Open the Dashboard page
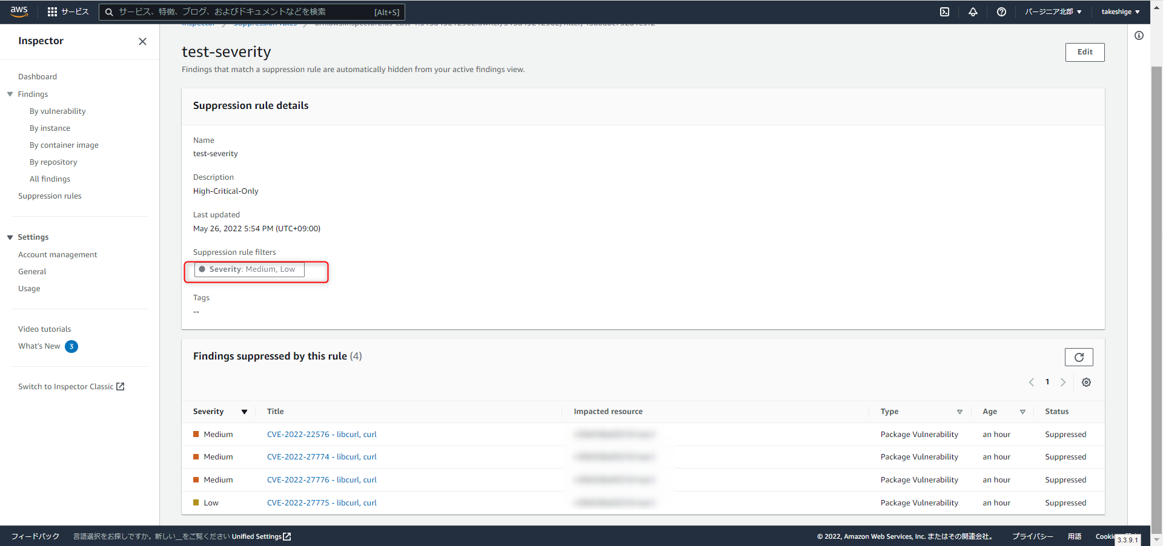Viewport: 1163px width, 546px height. (x=38, y=77)
